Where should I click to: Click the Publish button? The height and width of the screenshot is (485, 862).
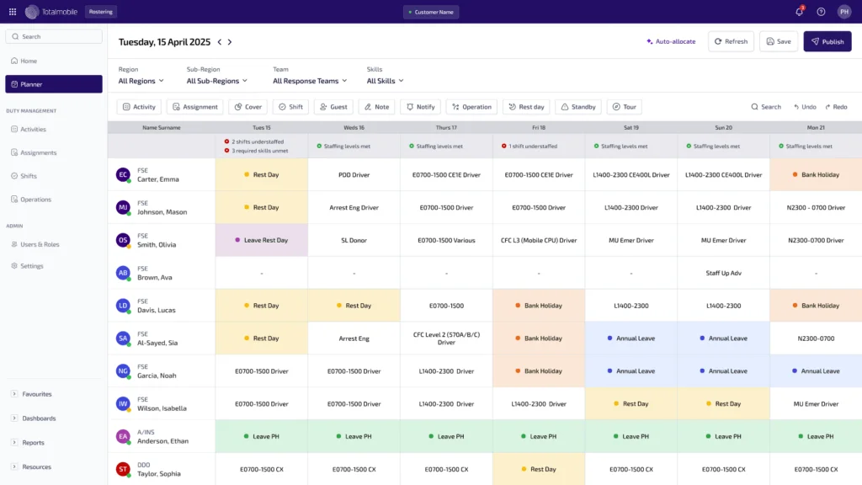click(x=827, y=41)
